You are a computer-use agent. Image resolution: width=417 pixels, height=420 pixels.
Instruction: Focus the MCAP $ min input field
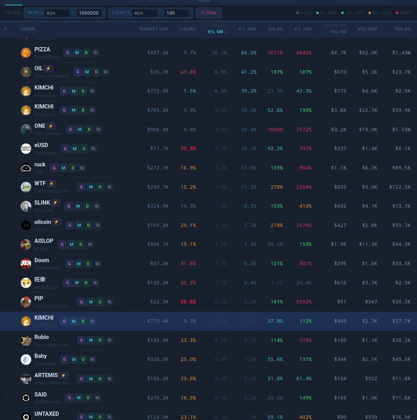pyautogui.click(x=57, y=13)
